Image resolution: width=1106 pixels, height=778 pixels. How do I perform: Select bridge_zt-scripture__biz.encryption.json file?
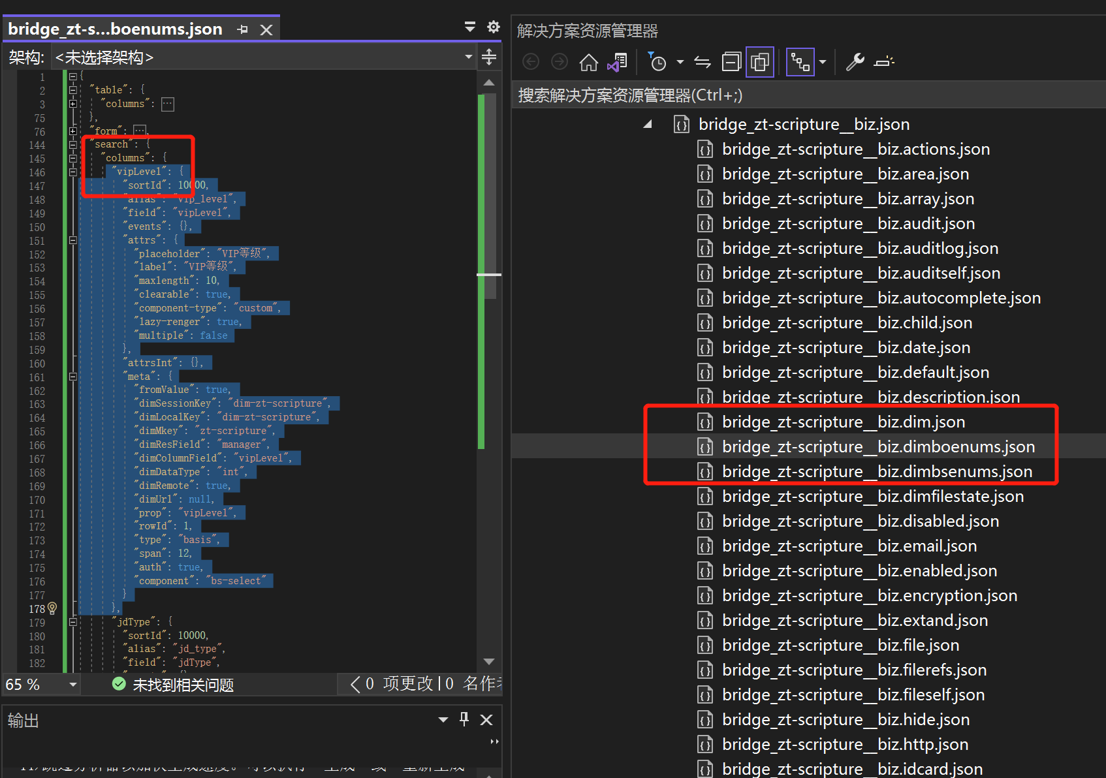(869, 595)
